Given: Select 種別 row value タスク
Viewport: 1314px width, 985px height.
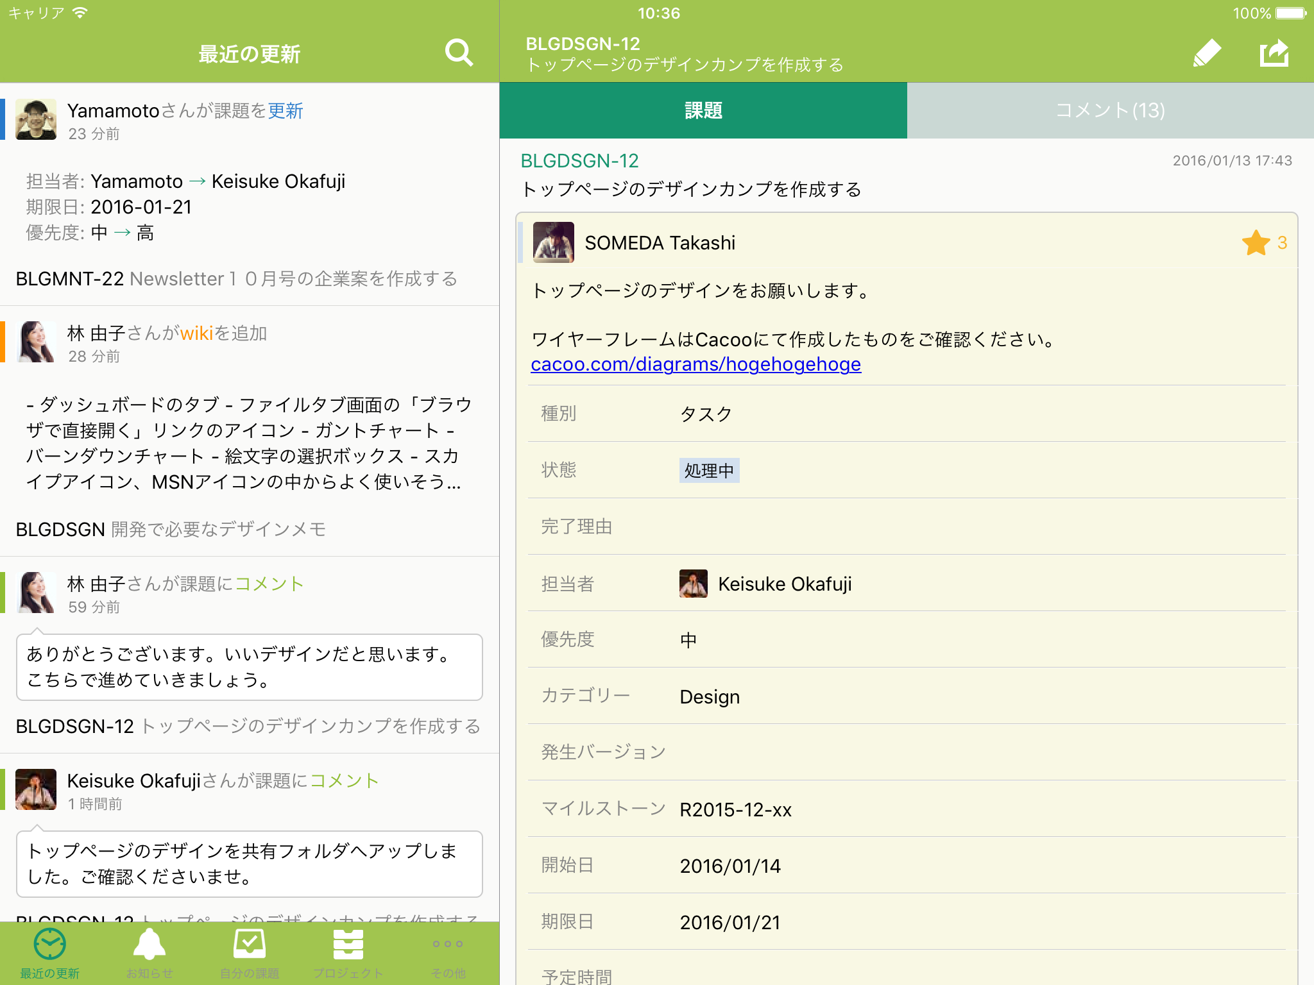Looking at the screenshot, I should 706,414.
